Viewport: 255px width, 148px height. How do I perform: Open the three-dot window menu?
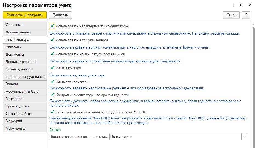(x=233, y=5)
